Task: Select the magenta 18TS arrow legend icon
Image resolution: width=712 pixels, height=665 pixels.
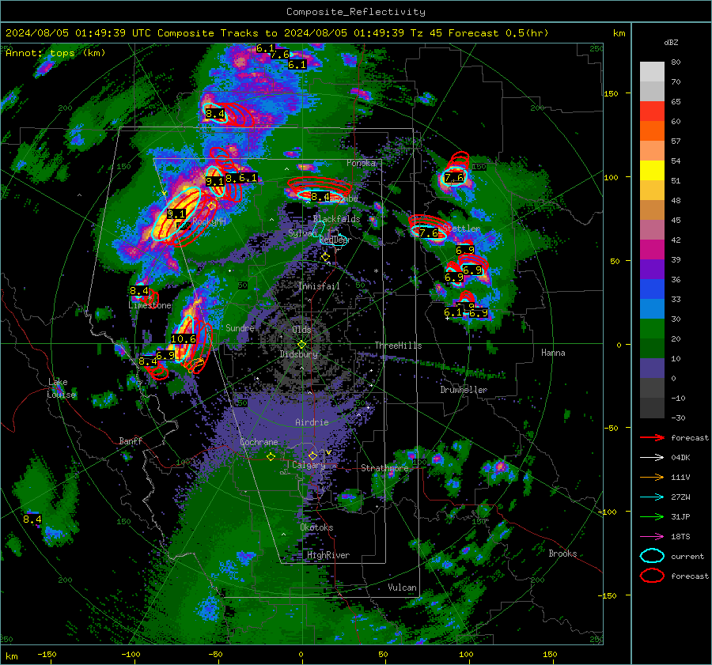Action: point(652,537)
